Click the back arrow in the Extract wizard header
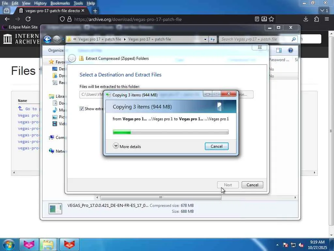This screenshot has width=334, height=251. pos(72,58)
